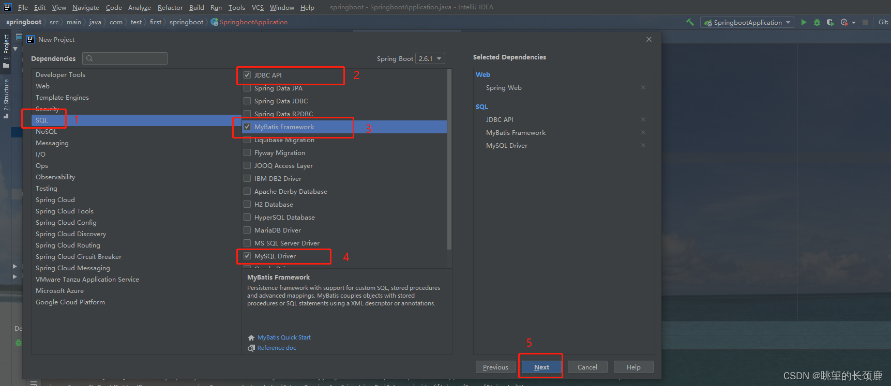Click the IntelliJ IDEA logo in menu bar
The height and width of the screenshot is (386, 891).
pos(7,7)
